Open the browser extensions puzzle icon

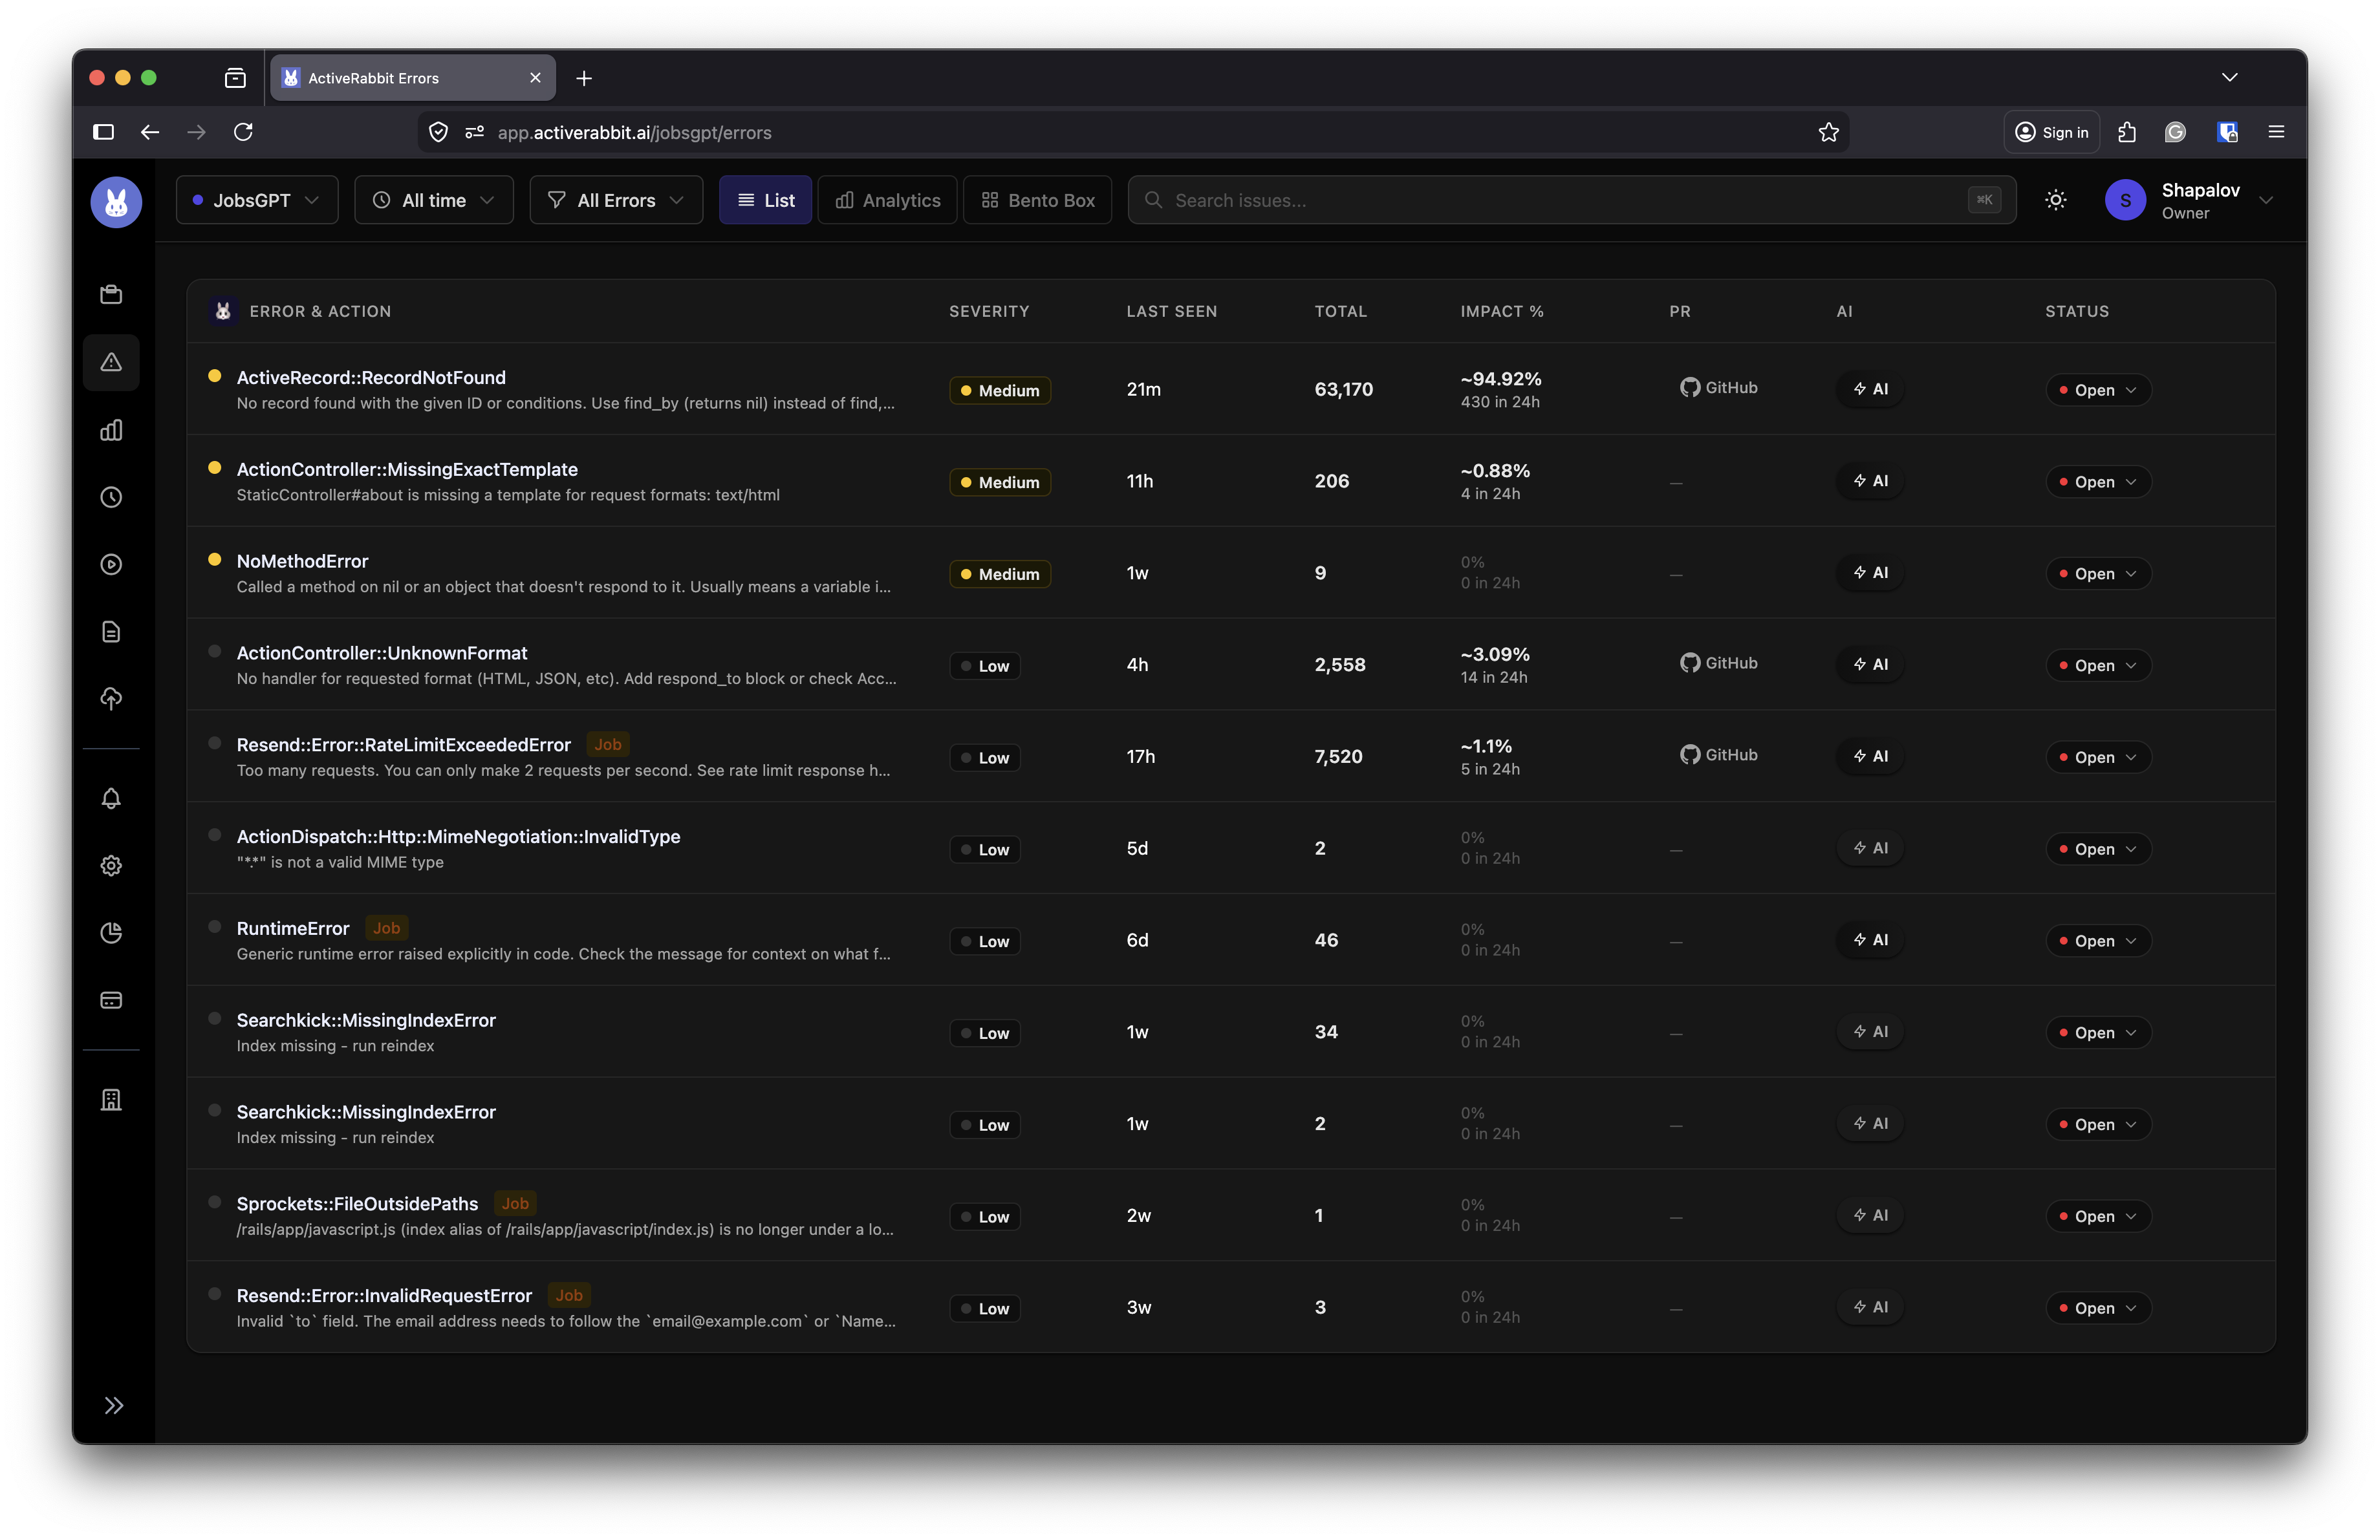point(2127,132)
